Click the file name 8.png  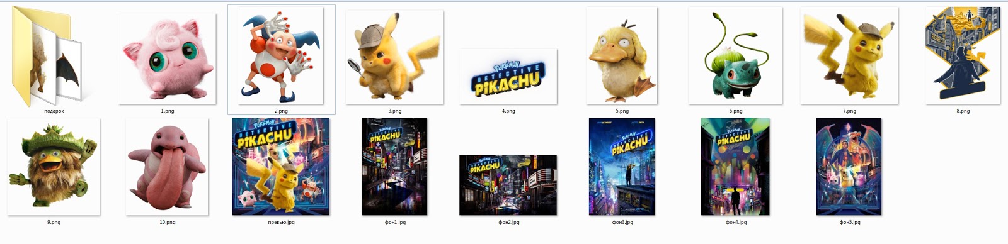[963, 111]
